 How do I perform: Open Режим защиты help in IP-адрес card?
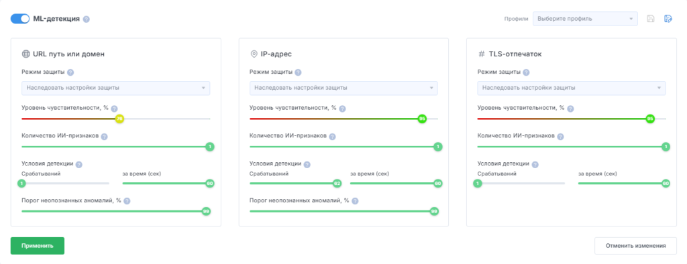299,72
